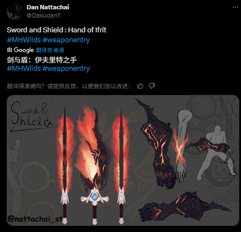
Task: Click the @nattachai_st watermark on the image
Action: tap(35, 219)
